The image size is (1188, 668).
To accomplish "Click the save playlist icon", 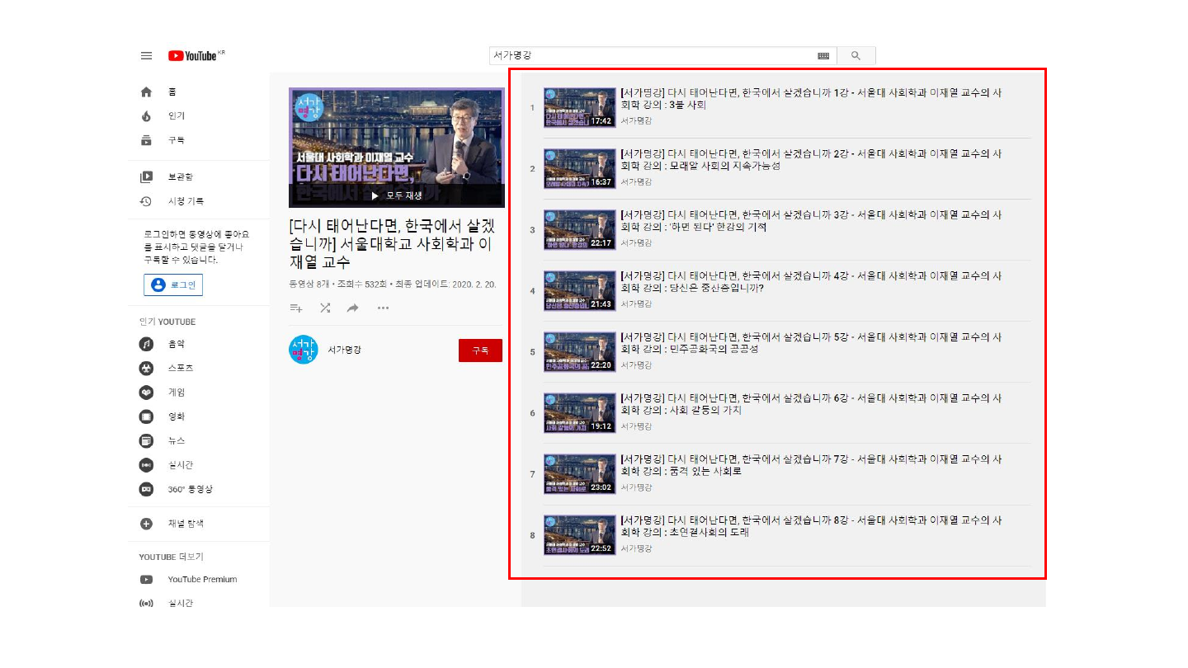I will pos(296,308).
